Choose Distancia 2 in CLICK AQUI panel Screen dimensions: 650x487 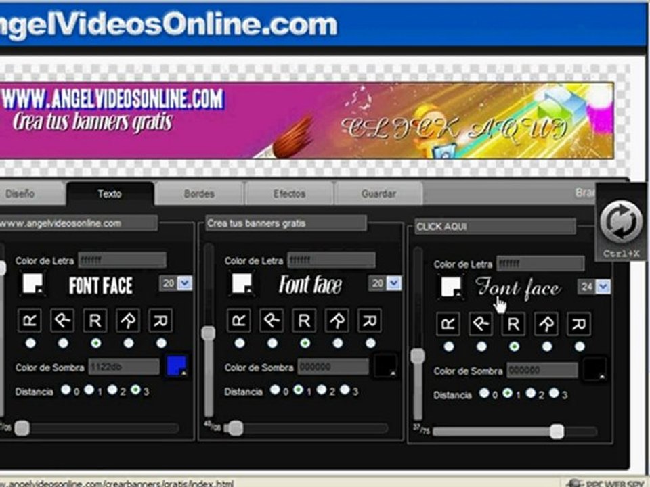click(530, 392)
